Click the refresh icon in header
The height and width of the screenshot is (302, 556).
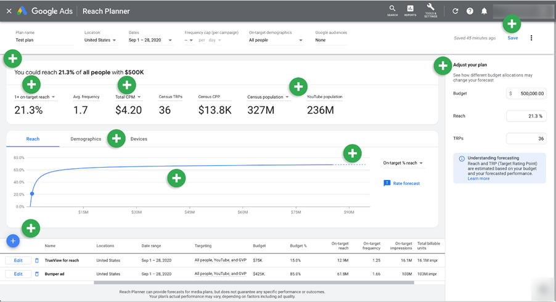pos(456,11)
